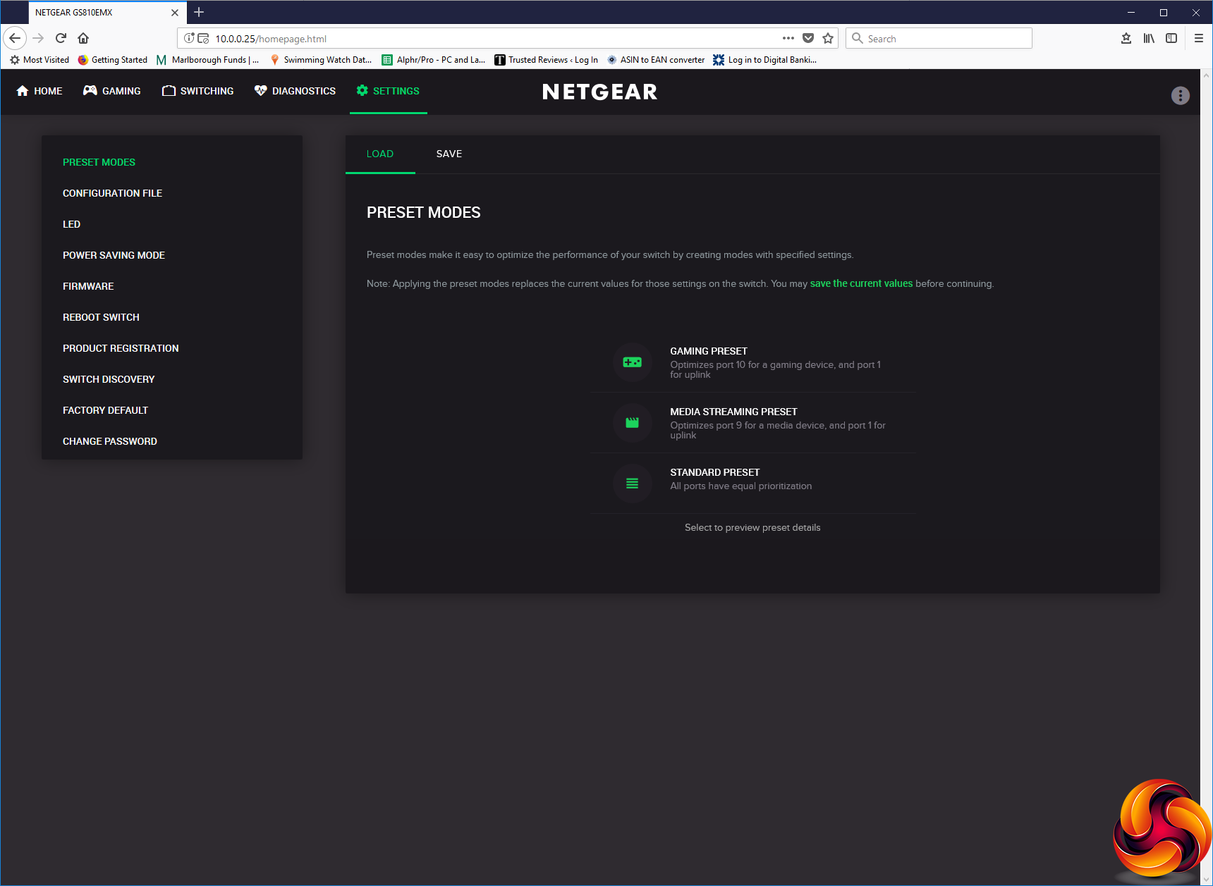The height and width of the screenshot is (886, 1213).
Task: Go to the HOME navigation item
Action: tap(39, 91)
